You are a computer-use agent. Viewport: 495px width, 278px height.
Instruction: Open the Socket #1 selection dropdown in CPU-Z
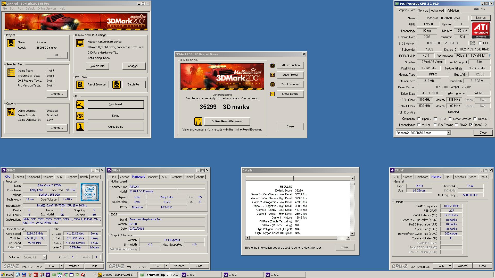(44, 257)
